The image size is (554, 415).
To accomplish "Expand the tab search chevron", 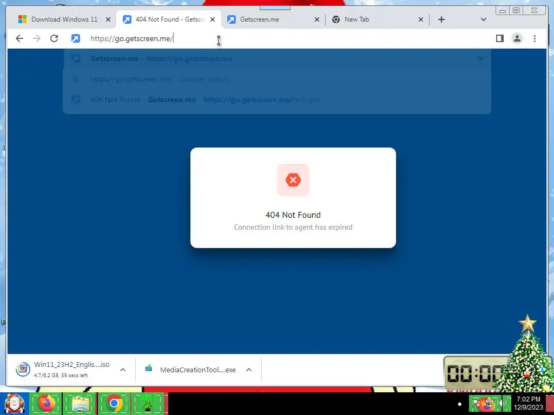I will coord(484,19).
